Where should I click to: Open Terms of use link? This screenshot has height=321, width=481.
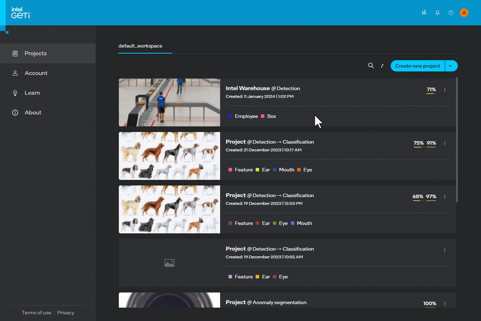tap(36, 313)
